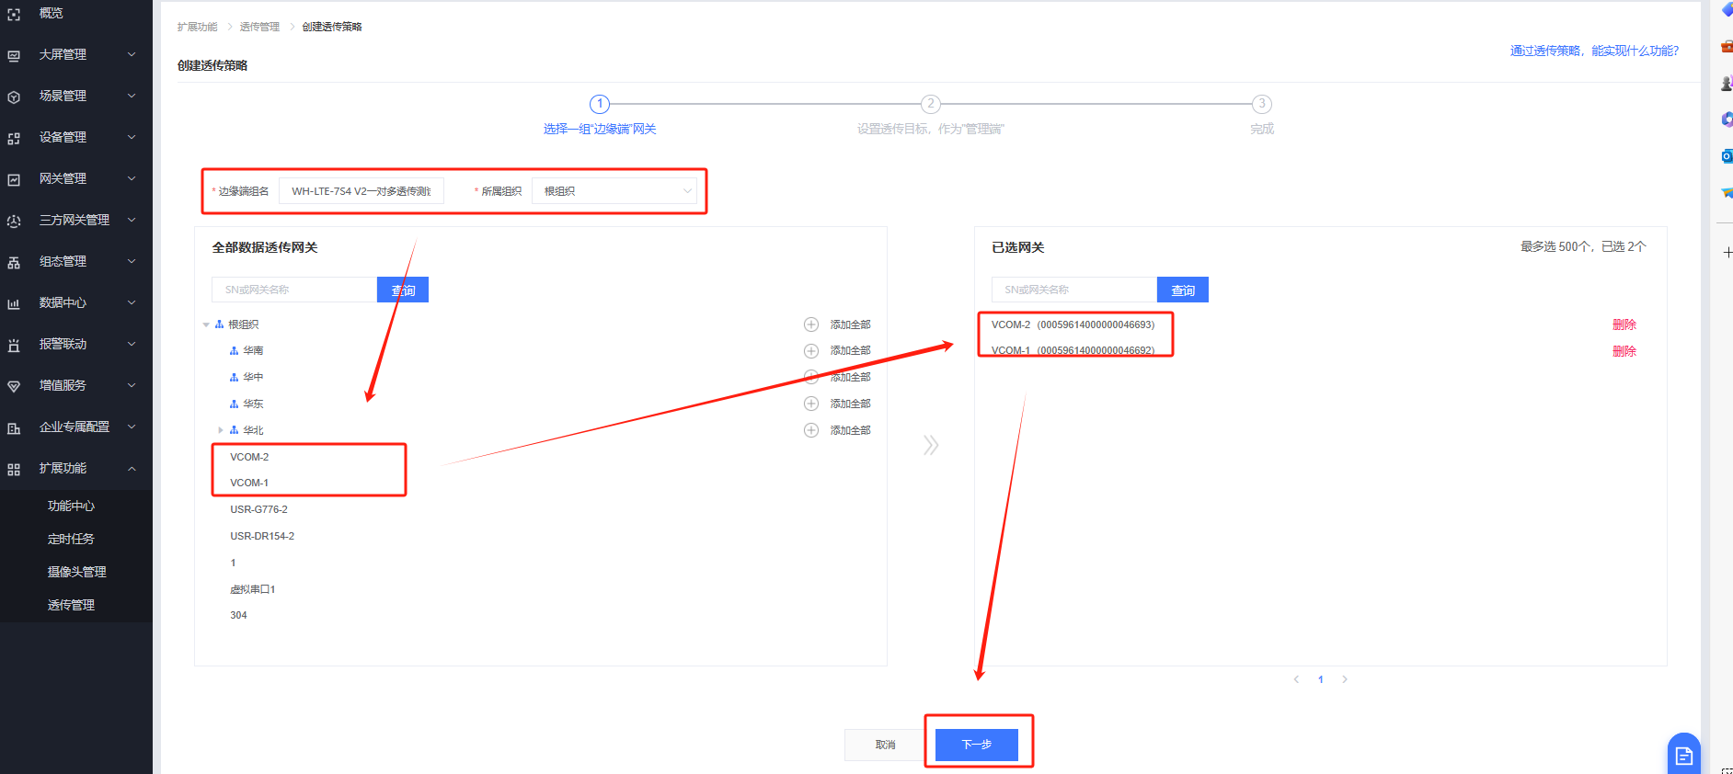Open 摄像头管理 submenu item

(77, 572)
